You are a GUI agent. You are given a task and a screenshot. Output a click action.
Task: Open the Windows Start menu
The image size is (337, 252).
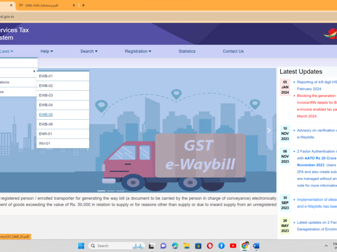(x=81, y=246)
